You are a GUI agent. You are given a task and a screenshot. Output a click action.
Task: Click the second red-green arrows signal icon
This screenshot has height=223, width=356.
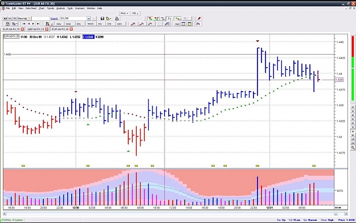pyautogui.click(x=157, y=18)
